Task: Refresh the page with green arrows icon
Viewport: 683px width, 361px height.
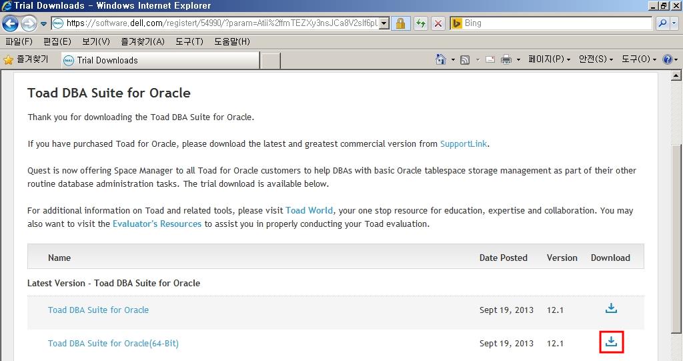Action: click(420, 23)
